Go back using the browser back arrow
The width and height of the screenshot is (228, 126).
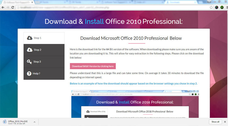(x=3, y=7)
